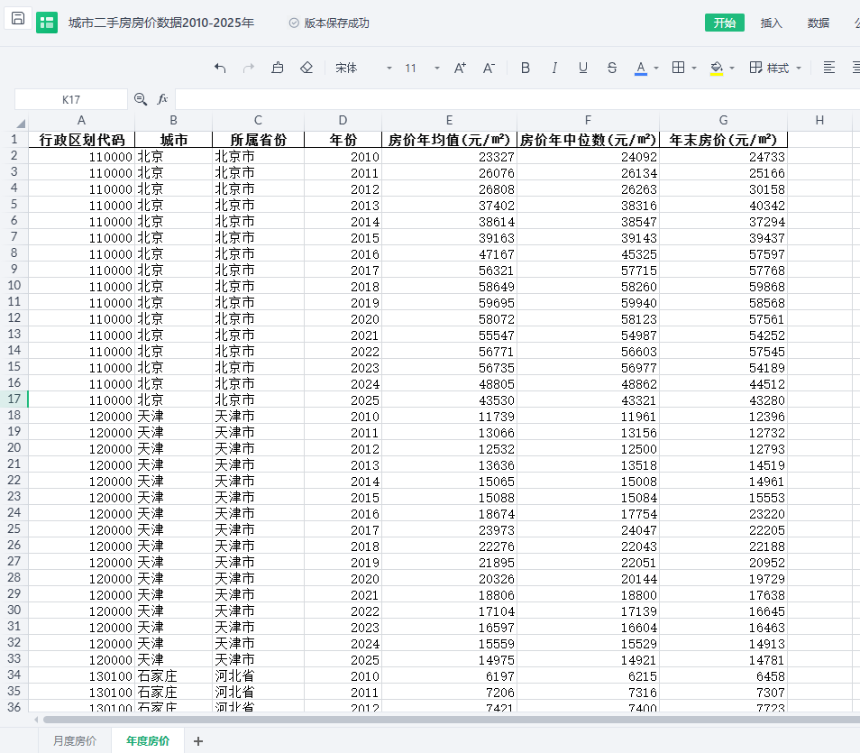Viewport: 860px width, 753px height.
Task: Open the font name dropdown 宋体
Action: coord(363,68)
